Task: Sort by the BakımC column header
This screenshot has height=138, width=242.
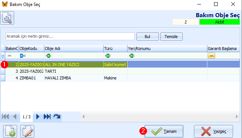Action: 12,48
